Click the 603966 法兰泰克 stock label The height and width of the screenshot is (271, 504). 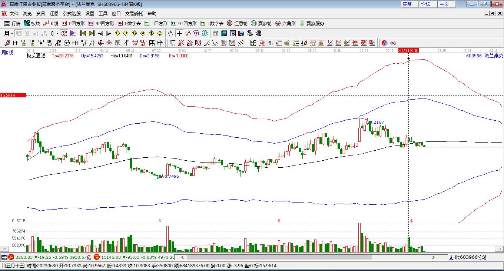coord(485,56)
